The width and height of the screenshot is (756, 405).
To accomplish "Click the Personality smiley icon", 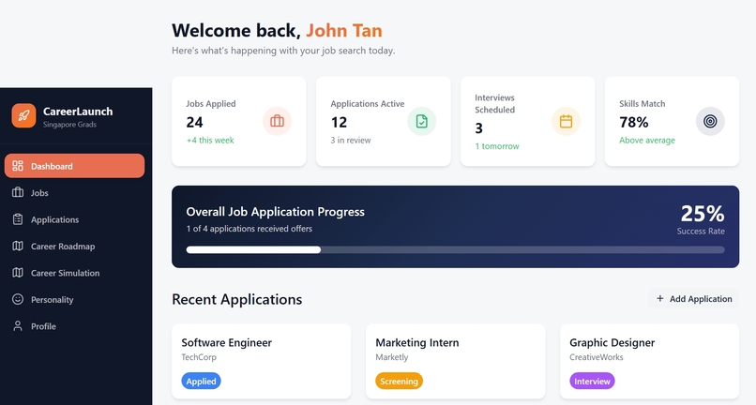I will point(18,299).
